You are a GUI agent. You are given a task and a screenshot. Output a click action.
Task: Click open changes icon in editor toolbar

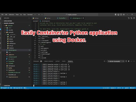(131, 18)
